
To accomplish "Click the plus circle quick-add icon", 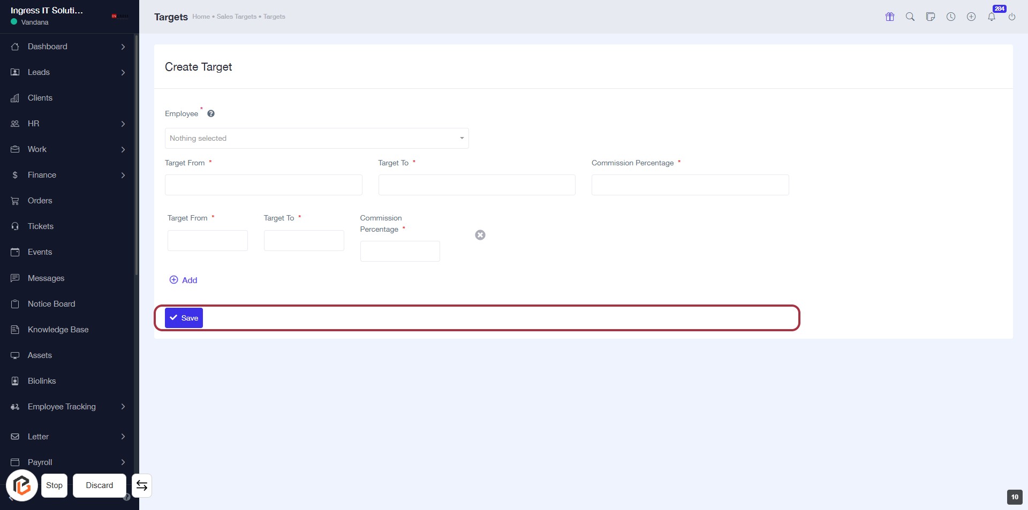I will tap(971, 17).
